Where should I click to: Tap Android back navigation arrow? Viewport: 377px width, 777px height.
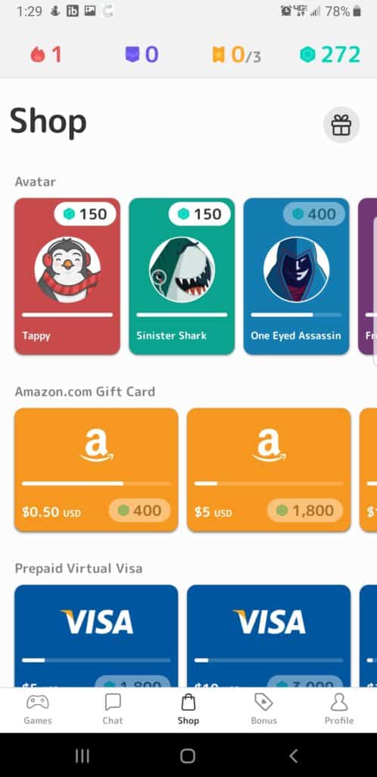point(294,756)
